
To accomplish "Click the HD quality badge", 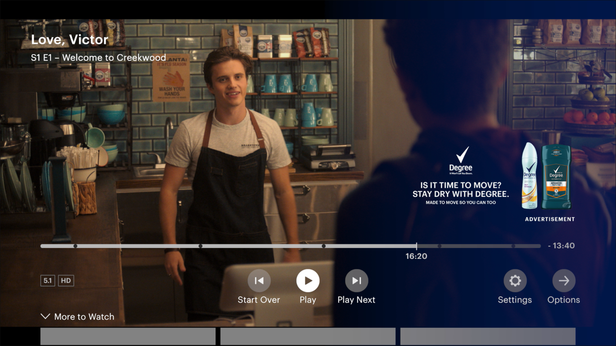I will (x=66, y=281).
